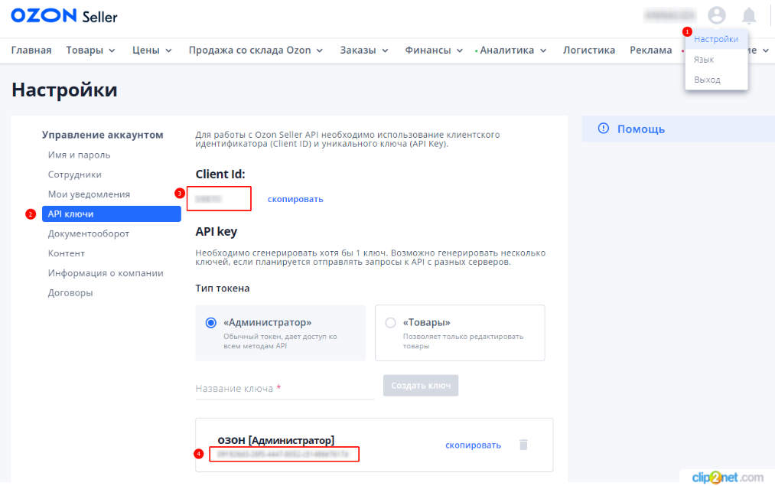The image size is (775, 486).
Task: Expand the Товары menu dropdown
Action: [90, 50]
